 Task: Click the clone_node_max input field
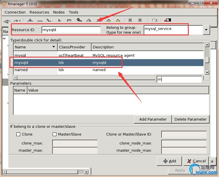tap(184, 143)
